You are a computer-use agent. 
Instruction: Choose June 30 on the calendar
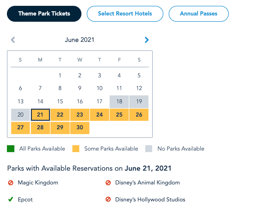pyautogui.click(x=80, y=127)
